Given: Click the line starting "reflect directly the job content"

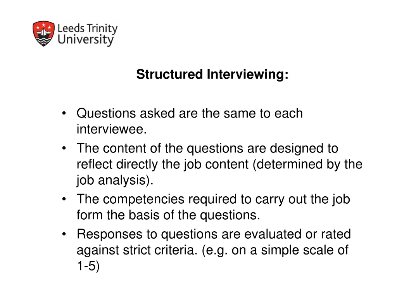Looking at the screenshot, I should pos(219,165).
